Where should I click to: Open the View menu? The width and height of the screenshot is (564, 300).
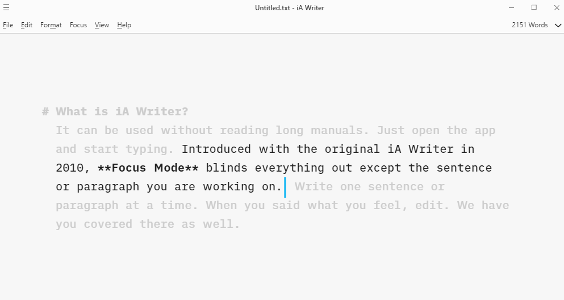tap(102, 25)
